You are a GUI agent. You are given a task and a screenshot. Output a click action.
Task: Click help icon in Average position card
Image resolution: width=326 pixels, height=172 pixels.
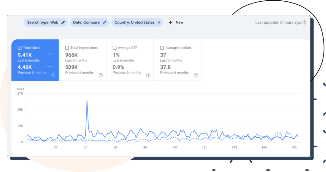(x=195, y=75)
